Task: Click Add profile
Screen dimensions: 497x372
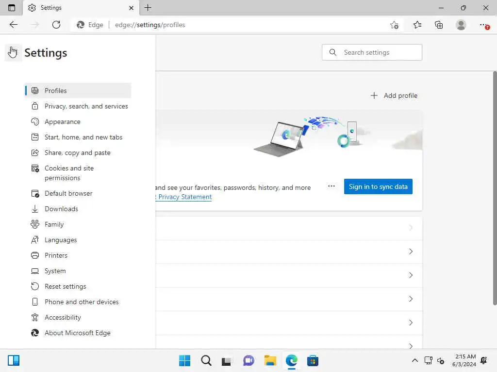Action: point(394,95)
